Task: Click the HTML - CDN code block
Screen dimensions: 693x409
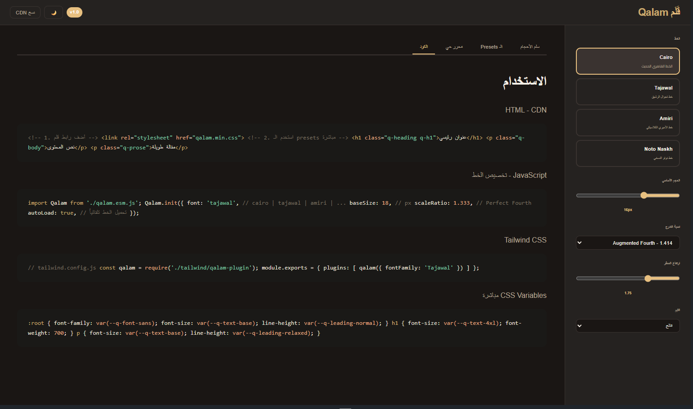Action: (282, 143)
